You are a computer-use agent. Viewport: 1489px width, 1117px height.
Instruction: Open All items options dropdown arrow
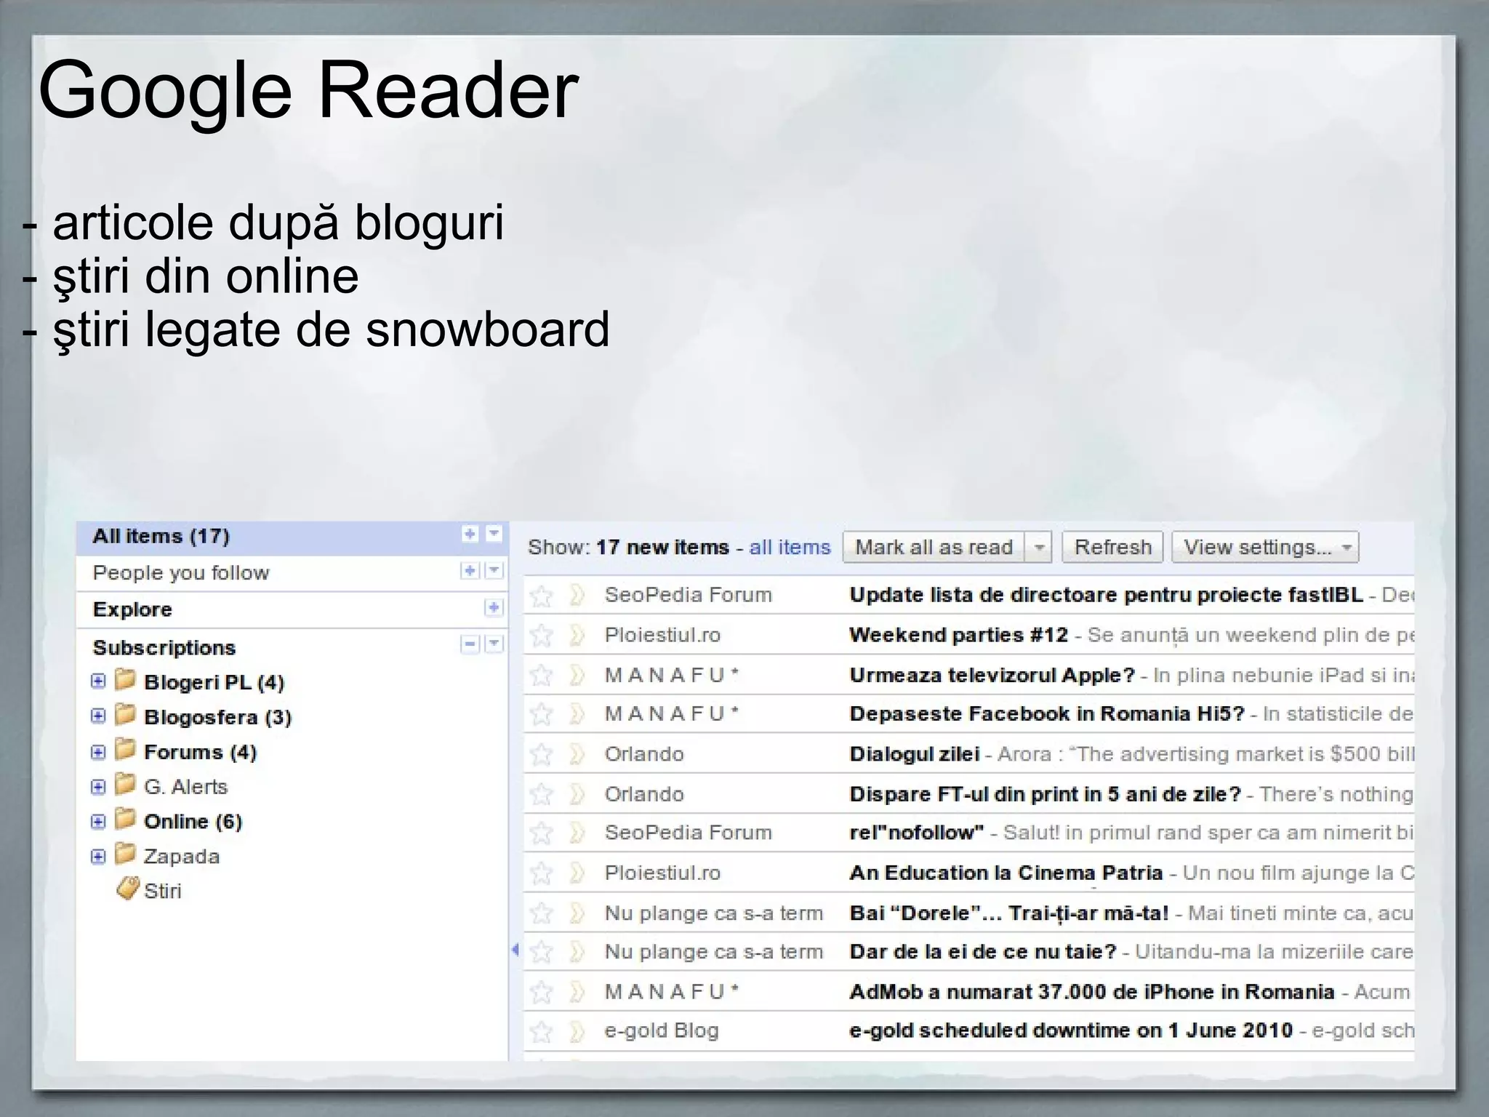pos(494,535)
